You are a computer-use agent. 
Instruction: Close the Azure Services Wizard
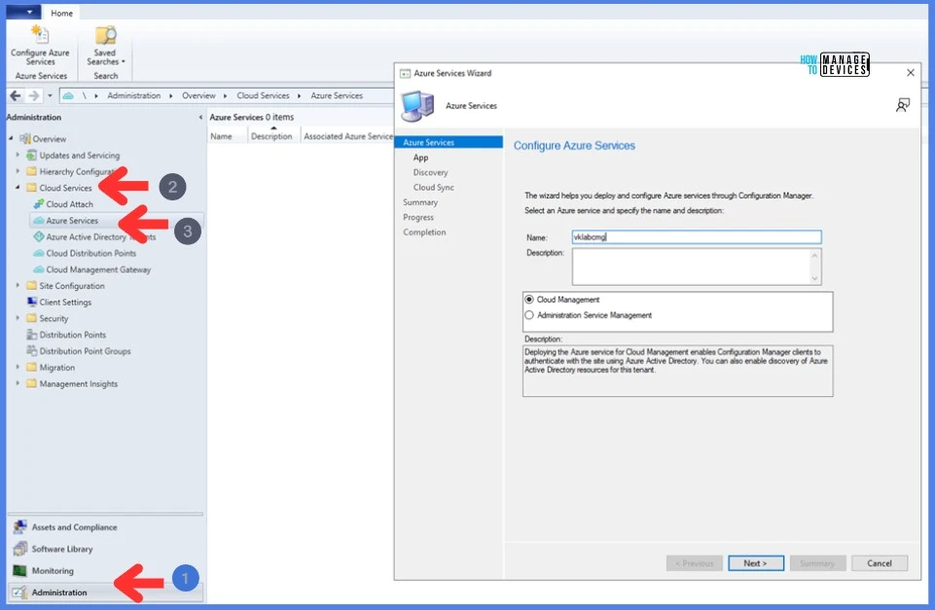(x=910, y=73)
